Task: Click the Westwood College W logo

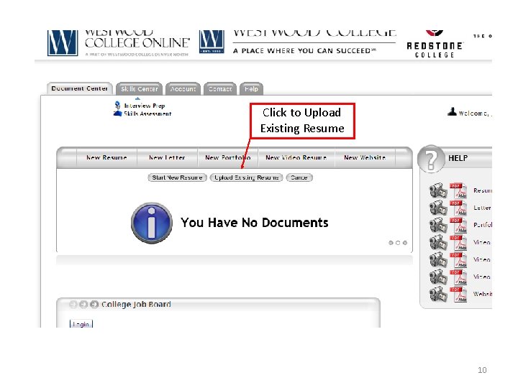Action: 212,42
